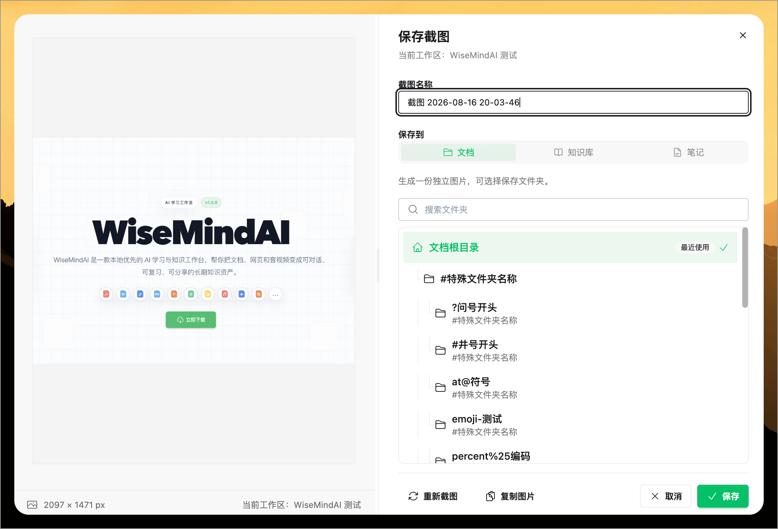
Task: Click the screenshot preview thumbnail
Action: coord(194,251)
